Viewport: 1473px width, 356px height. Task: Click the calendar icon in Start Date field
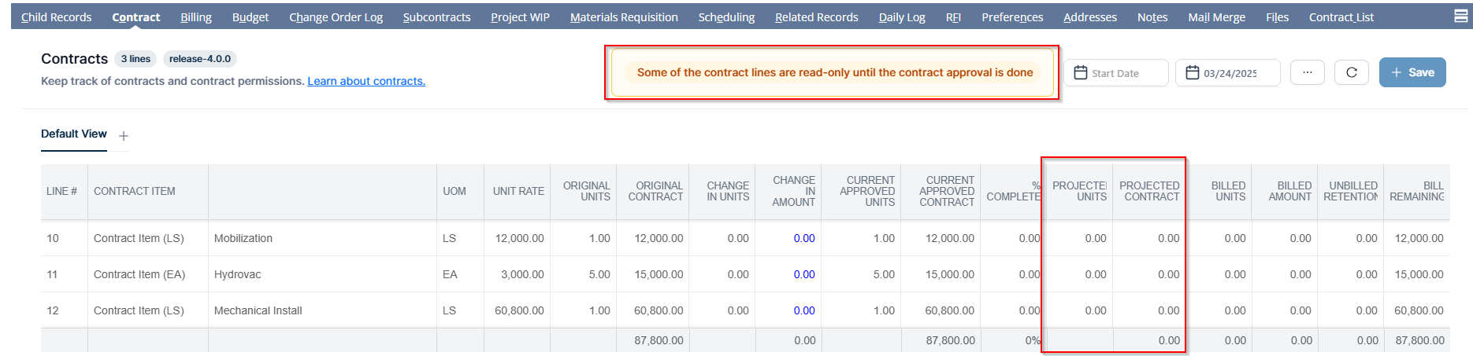(x=1081, y=72)
